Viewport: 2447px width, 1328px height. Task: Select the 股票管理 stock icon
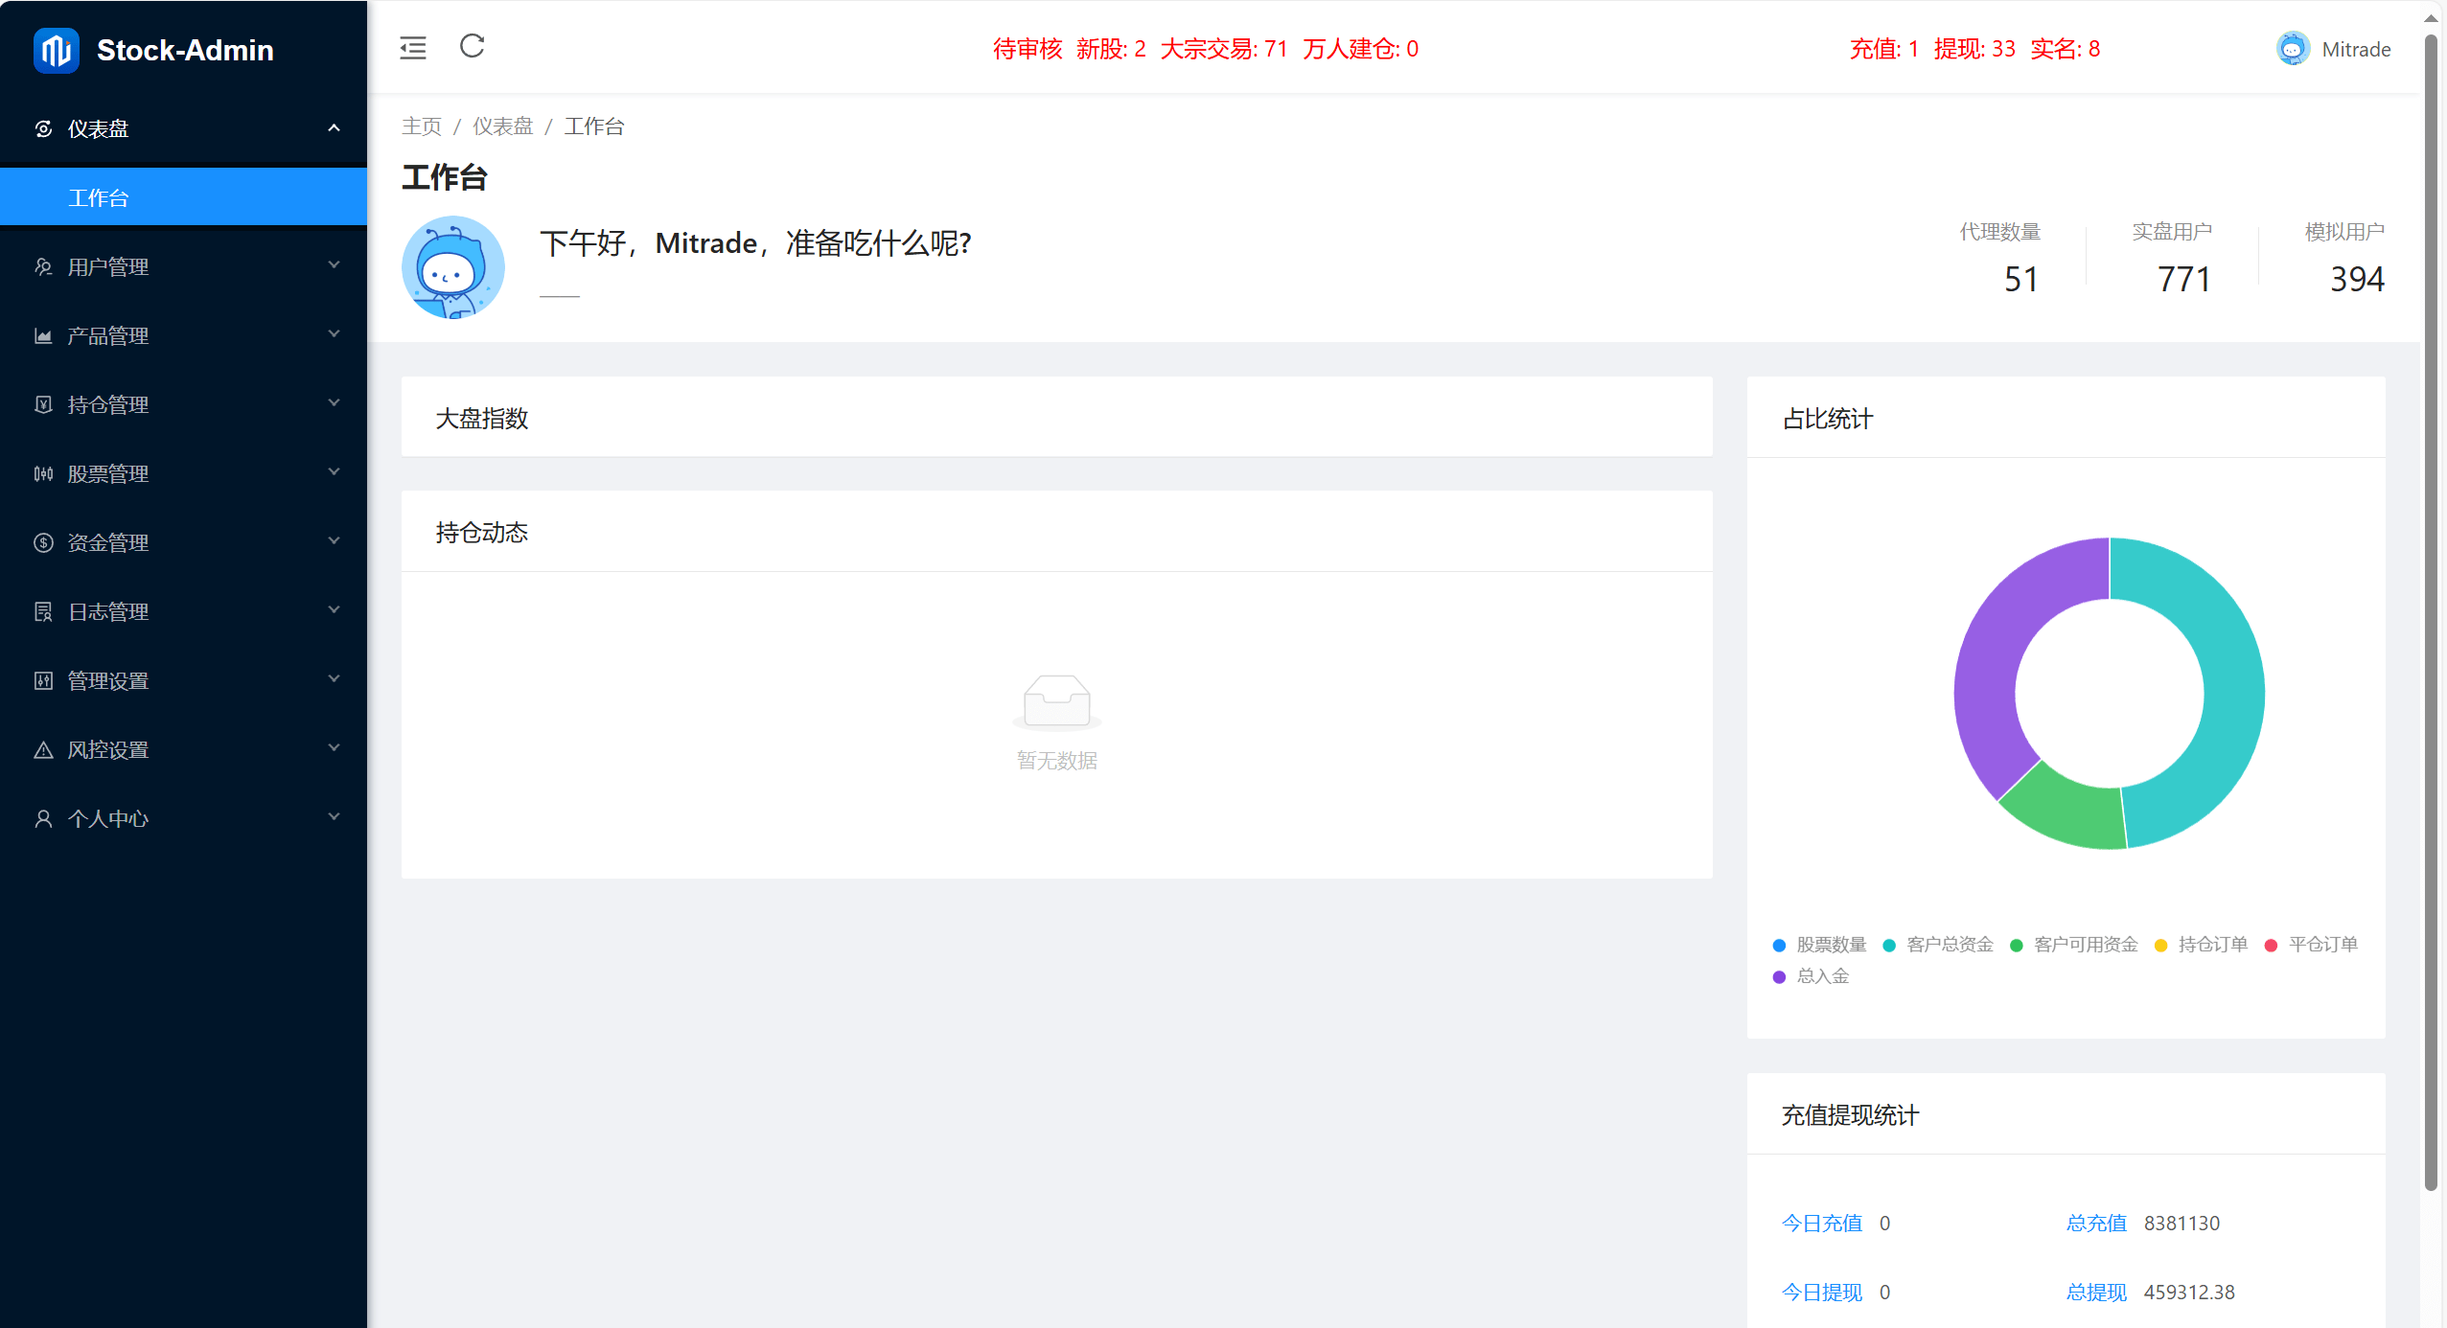tap(43, 473)
